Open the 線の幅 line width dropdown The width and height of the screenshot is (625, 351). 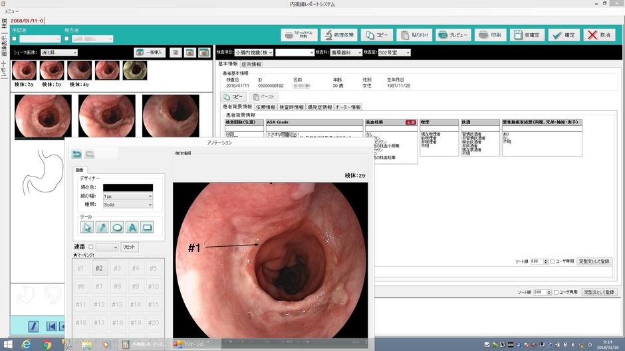point(128,196)
